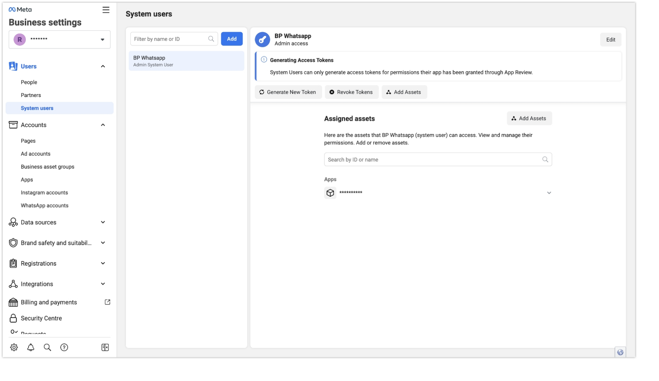
Task: Click the Registrations clipboard icon
Action: pyautogui.click(x=13, y=264)
